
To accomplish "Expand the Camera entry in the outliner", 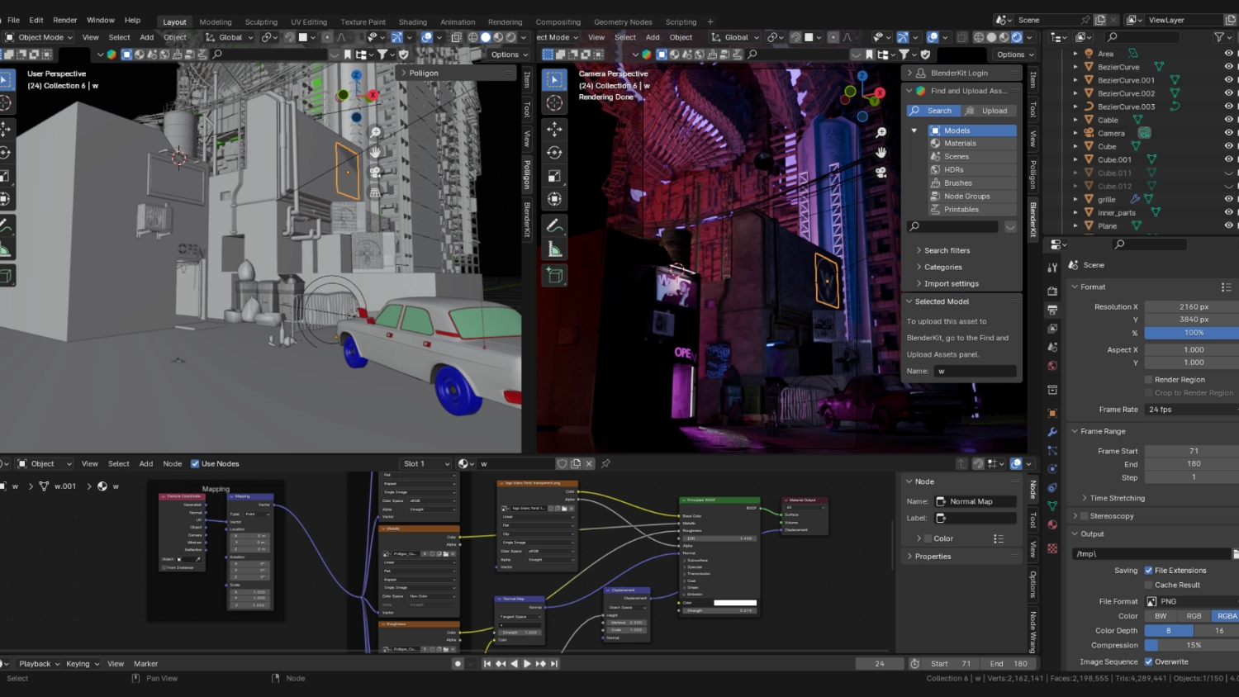I will pyautogui.click(x=1076, y=133).
